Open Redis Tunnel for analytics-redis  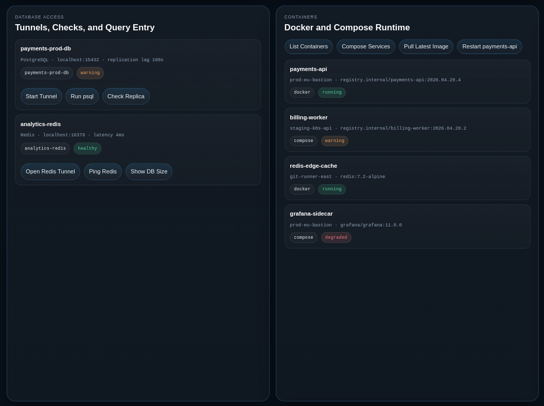click(50, 171)
